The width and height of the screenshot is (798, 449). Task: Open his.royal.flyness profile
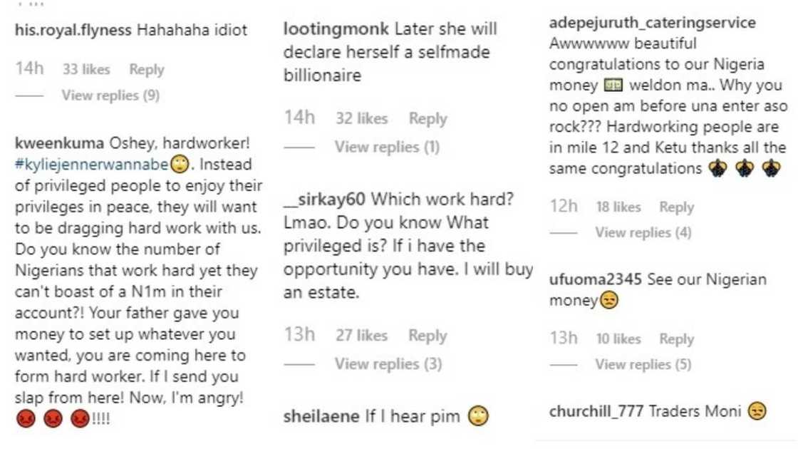click(x=73, y=31)
